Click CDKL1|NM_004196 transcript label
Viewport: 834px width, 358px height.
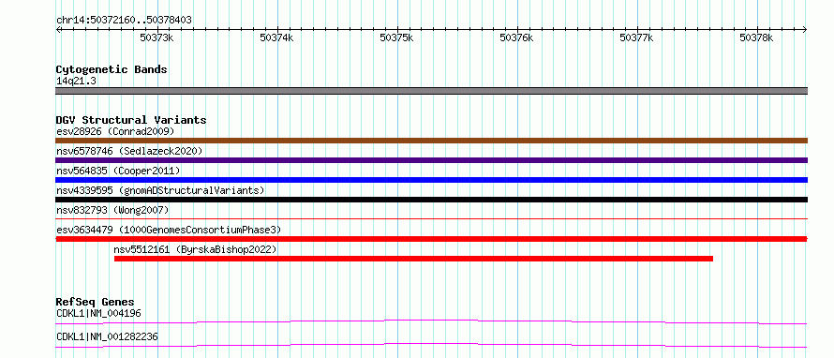coord(99,313)
